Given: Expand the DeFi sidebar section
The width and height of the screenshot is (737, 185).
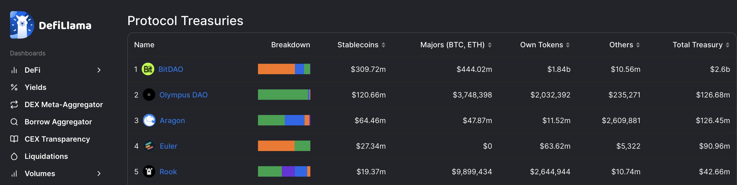Looking at the screenshot, I should (99, 70).
